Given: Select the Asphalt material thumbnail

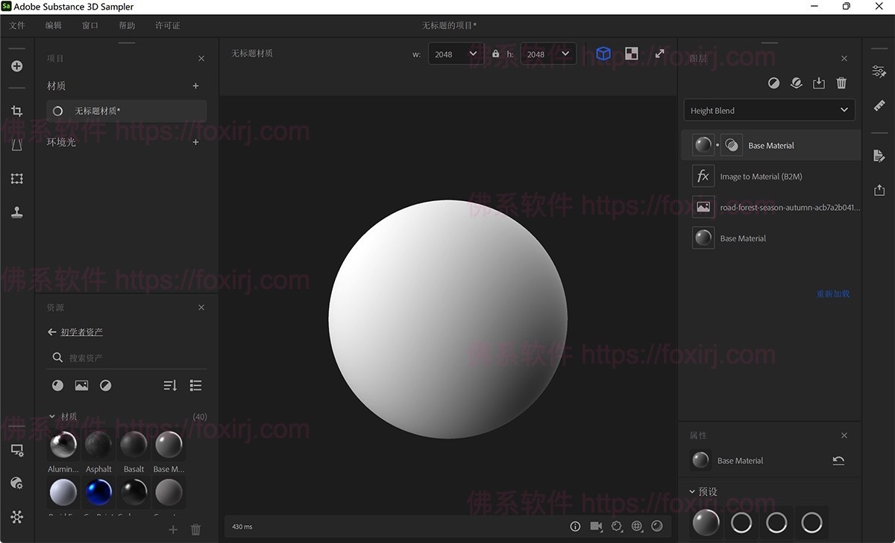Looking at the screenshot, I should 98,443.
